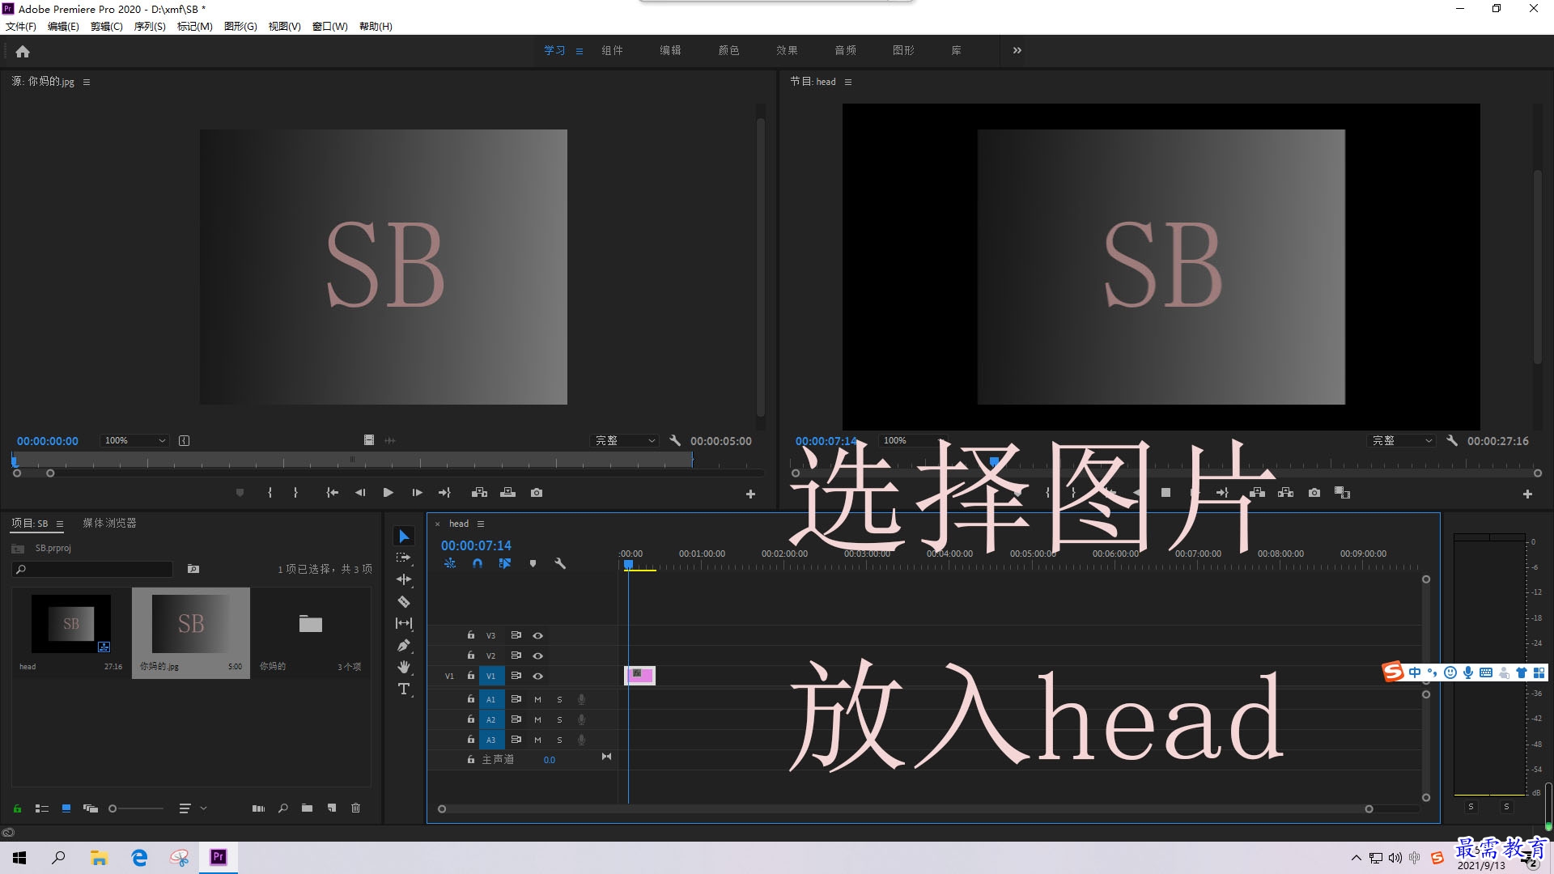Select the clip on track V1
1554x874 pixels.
click(639, 675)
